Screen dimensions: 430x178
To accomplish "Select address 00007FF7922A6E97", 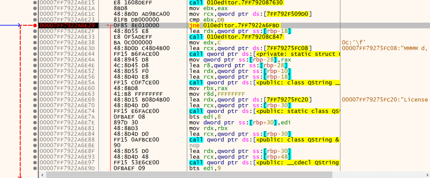I will (x=67, y=162).
